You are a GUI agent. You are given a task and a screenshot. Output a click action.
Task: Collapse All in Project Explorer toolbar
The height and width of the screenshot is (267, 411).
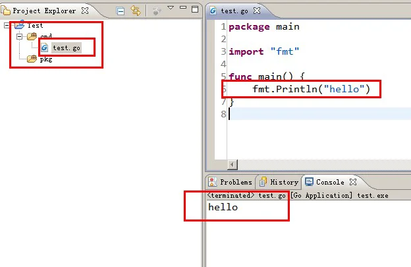[x=121, y=11]
